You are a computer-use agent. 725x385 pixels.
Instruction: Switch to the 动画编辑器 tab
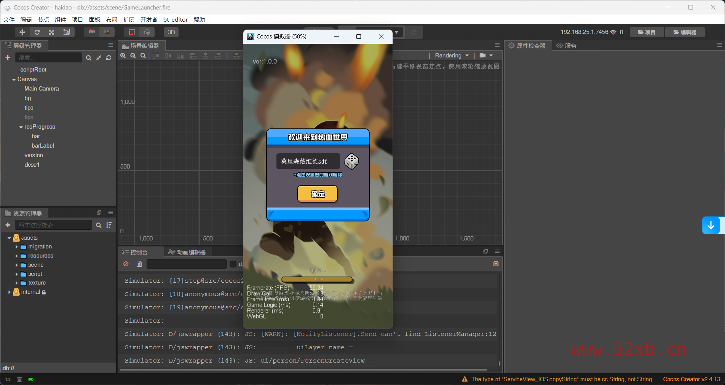click(x=187, y=252)
